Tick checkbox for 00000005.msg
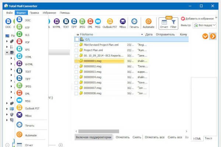Viewport: 221px width, 147px height. (76, 83)
